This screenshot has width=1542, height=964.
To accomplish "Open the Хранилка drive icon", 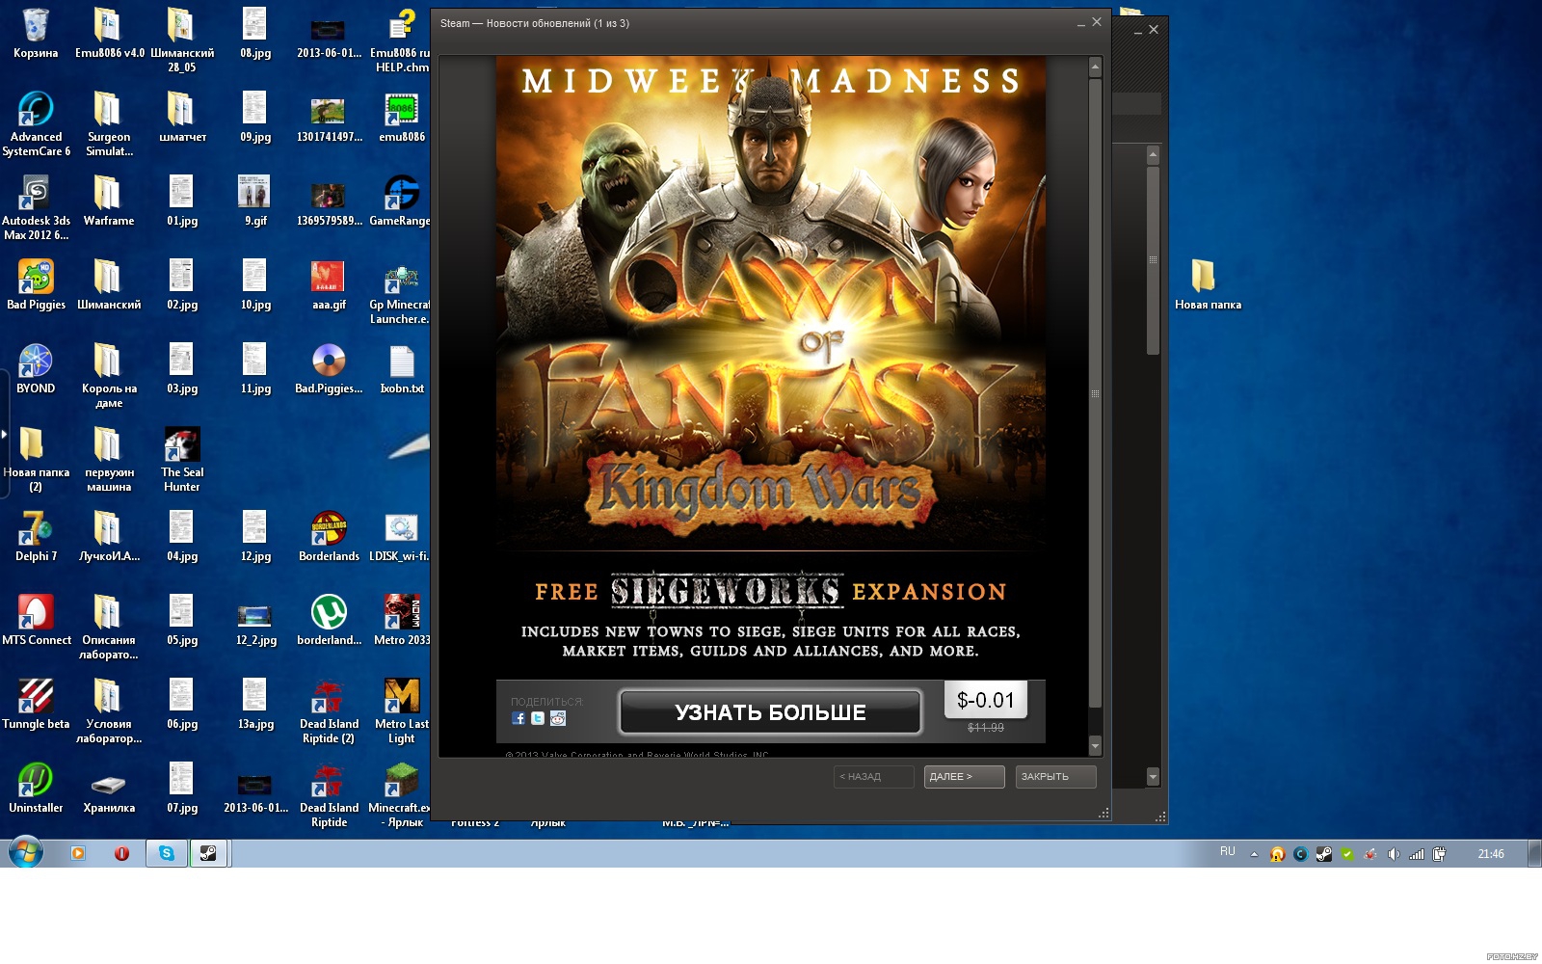I will 108,789.
